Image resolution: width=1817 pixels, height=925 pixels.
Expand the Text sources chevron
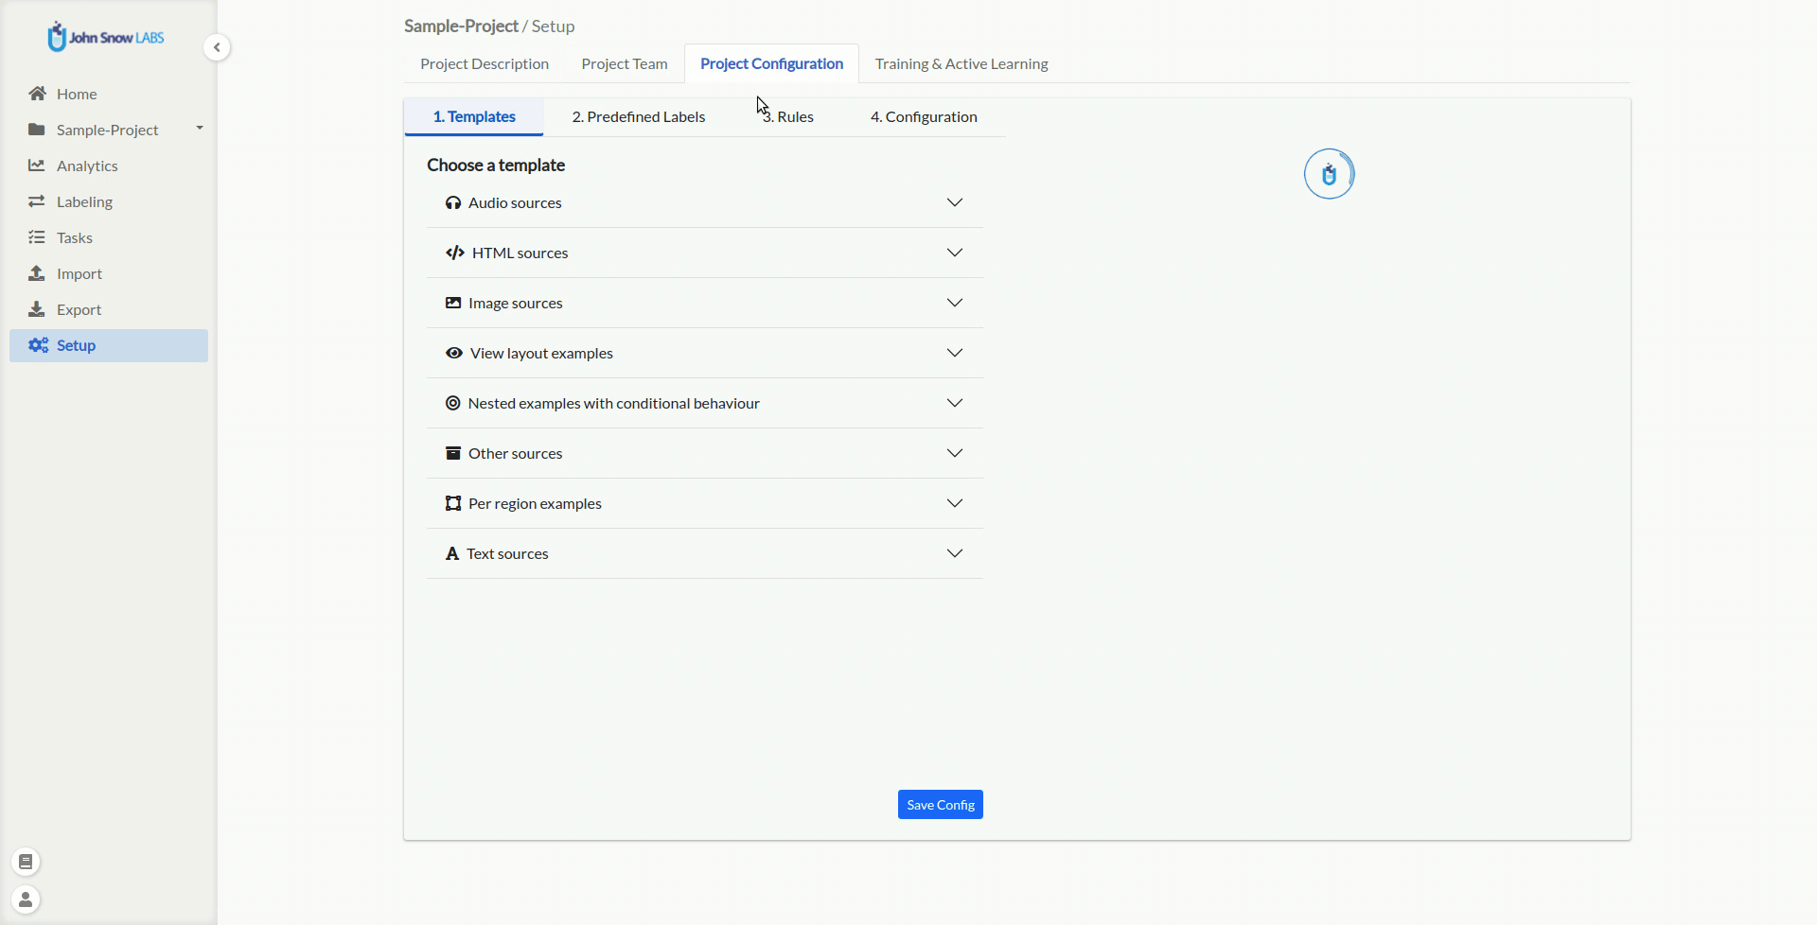coord(955,553)
